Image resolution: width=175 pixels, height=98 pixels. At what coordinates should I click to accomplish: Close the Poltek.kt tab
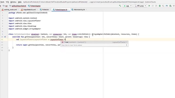[50, 10]
